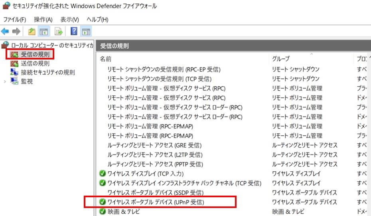Select rule ワイヤレス ディスプレイ インフラストラクチャ バック チャネル
Viewport: 371px width, 216px height.
[x=184, y=183]
